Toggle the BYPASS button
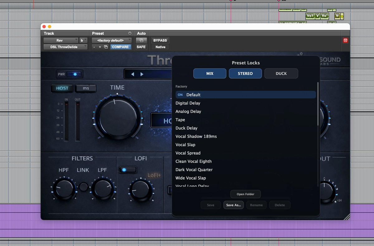 (160, 40)
